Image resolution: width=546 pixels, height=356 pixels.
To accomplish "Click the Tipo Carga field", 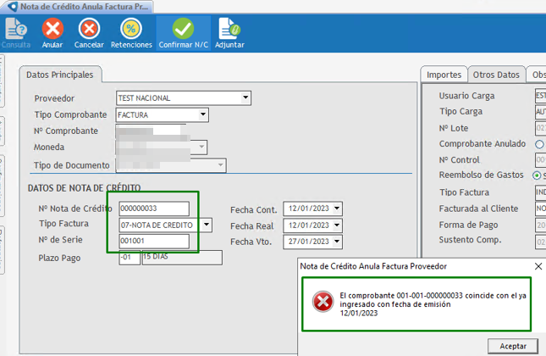I will pyautogui.click(x=540, y=112).
